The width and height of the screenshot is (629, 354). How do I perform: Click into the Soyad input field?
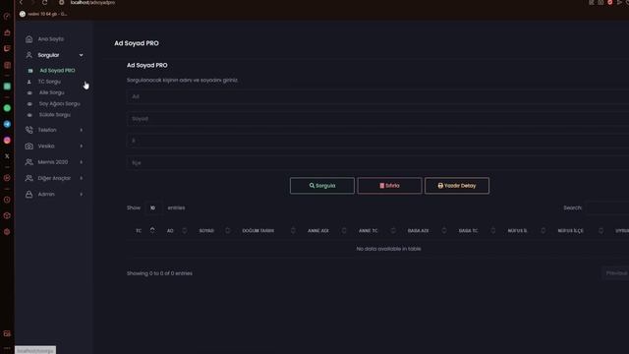(x=377, y=119)
